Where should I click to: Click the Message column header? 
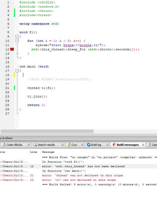pyautogui.click(x=48, y=152)
